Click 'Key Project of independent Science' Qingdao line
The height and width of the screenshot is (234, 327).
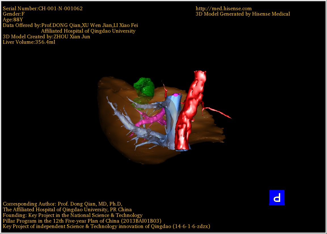[106, 226]
